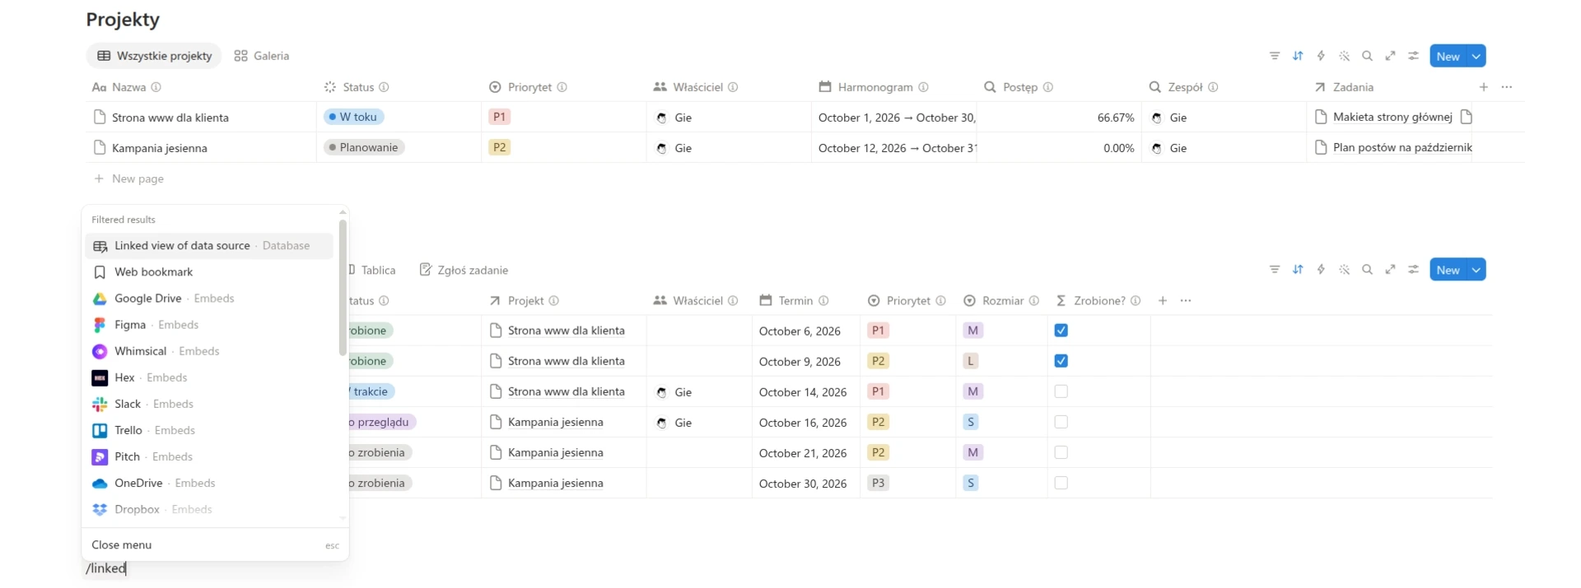
Task: Choose Slack embed from list
Action: point(209,404)
